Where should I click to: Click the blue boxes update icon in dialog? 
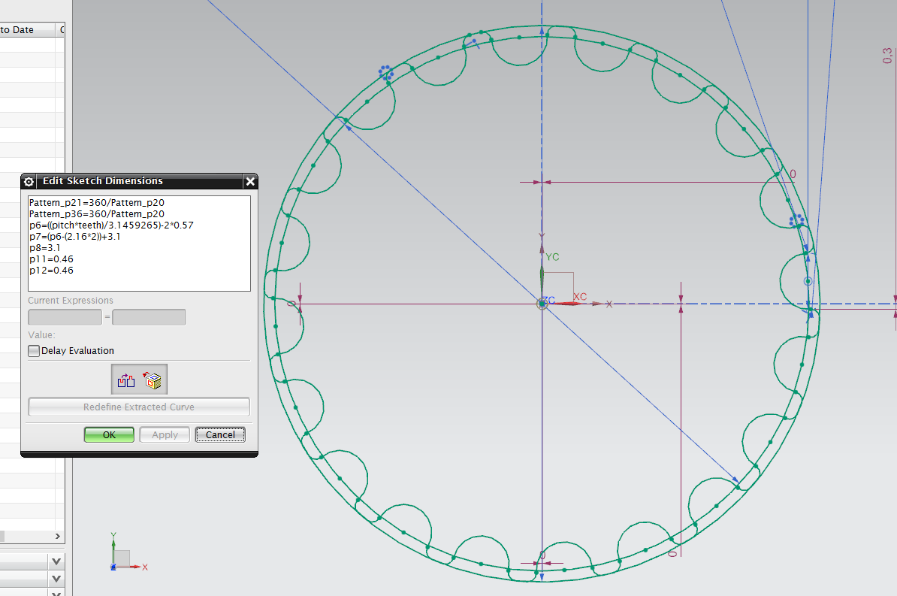pyautogui.click(x=125, y=381)
